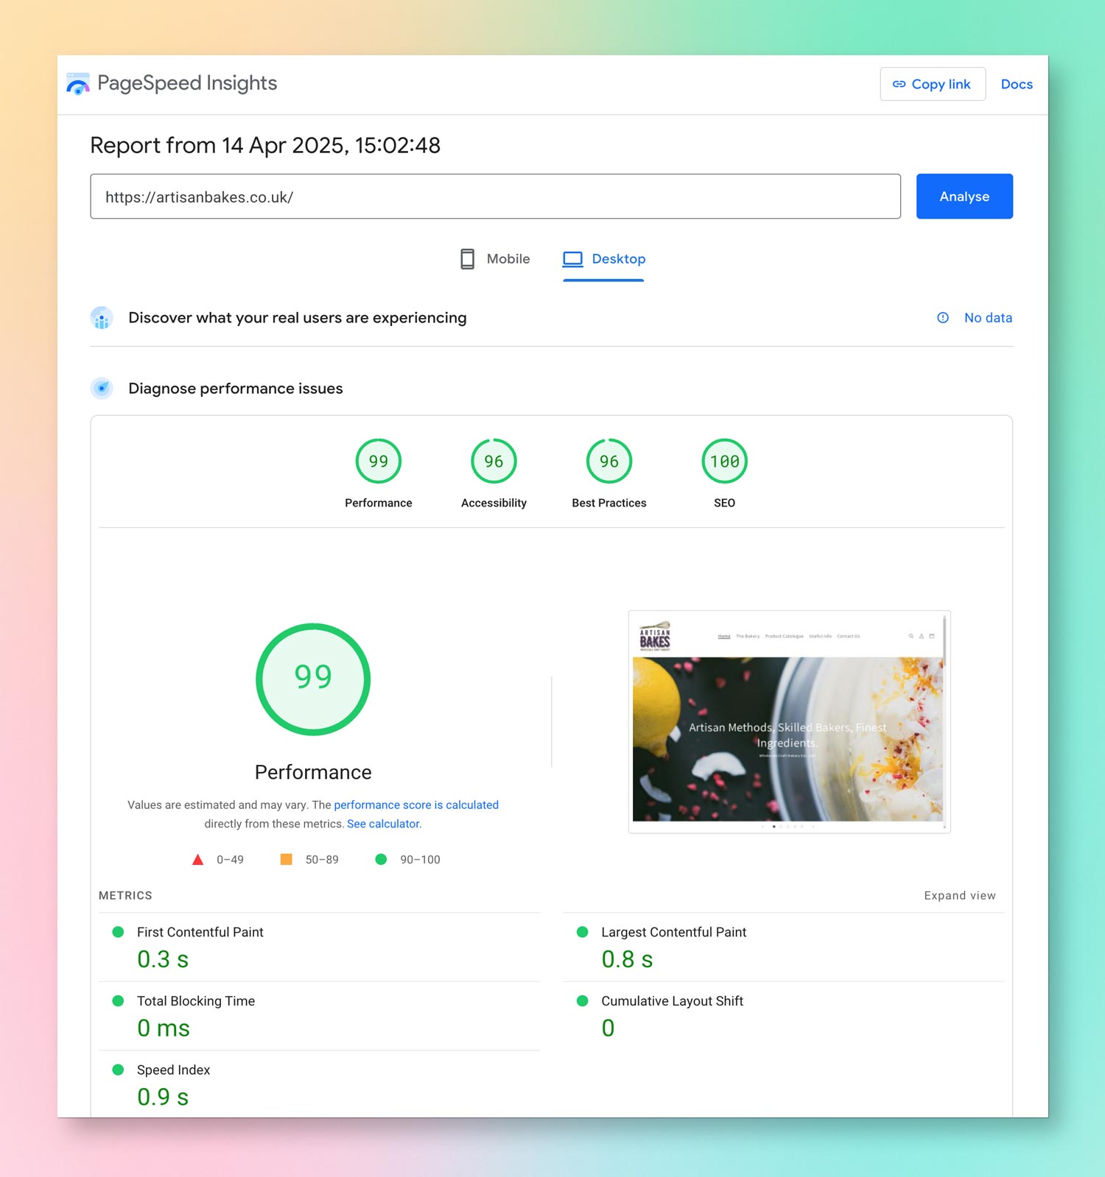Select the Best Practices score gauge
Screen dimensions: 1105x1177
608,462
